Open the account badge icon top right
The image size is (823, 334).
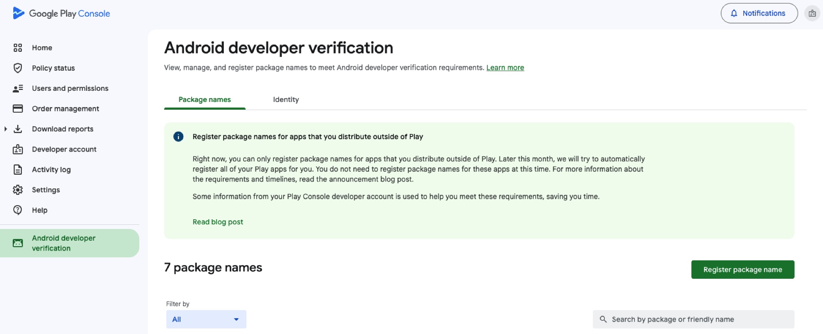pos(812,13)
